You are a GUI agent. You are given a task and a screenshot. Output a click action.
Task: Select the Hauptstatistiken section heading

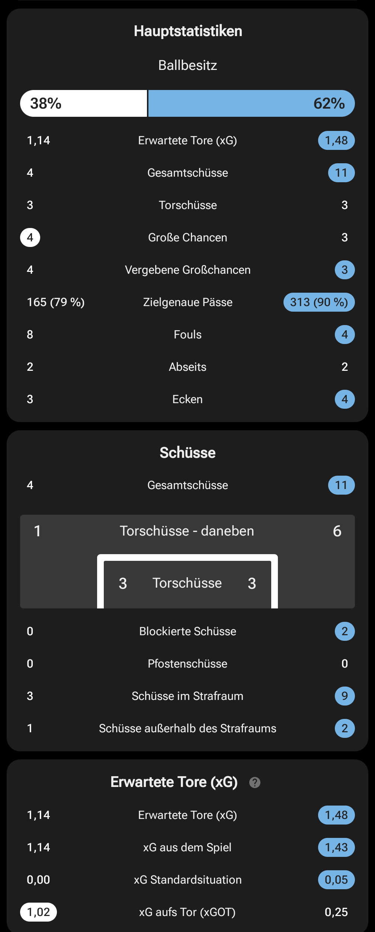point(188,31)
